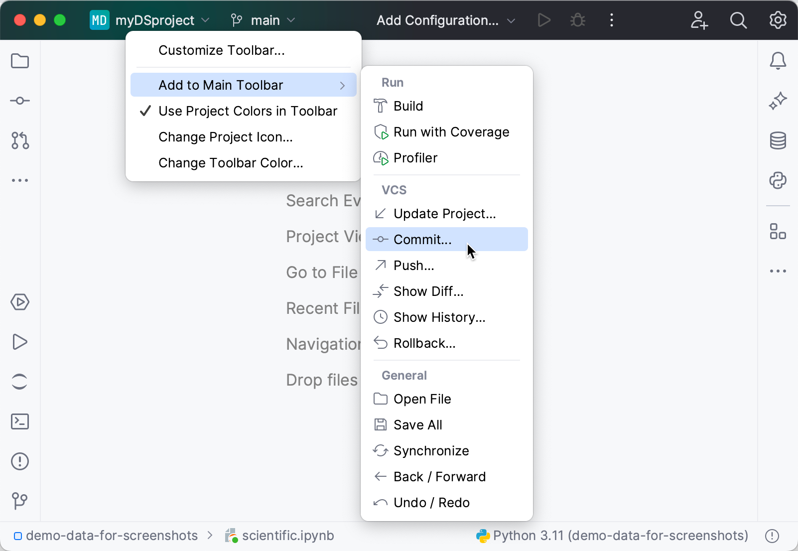
Task: Click the Search Everywhere magnifier icon
Action: click(x=739, y=20)
